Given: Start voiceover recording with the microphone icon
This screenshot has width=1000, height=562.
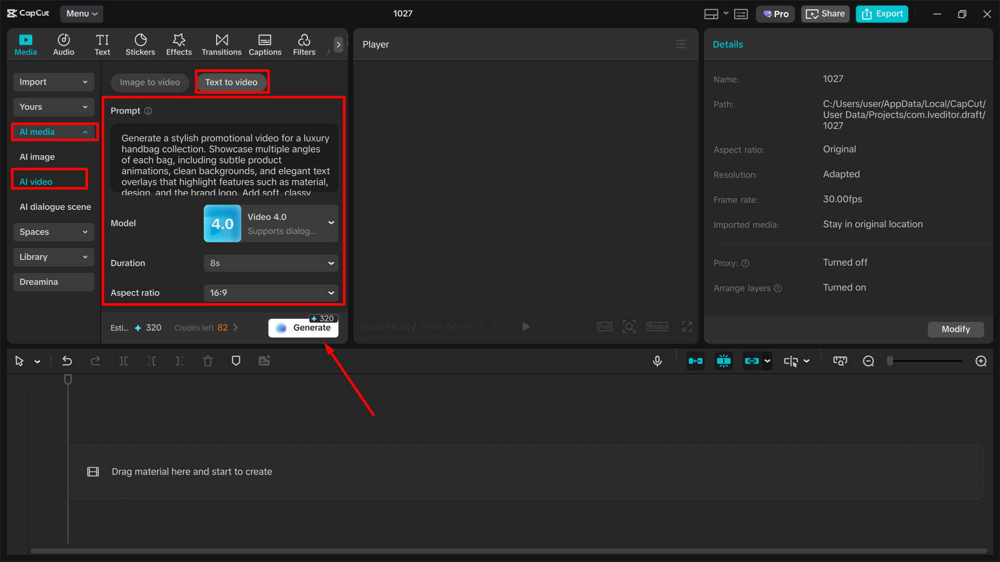Looking at the screenshot, I should 657,360.
